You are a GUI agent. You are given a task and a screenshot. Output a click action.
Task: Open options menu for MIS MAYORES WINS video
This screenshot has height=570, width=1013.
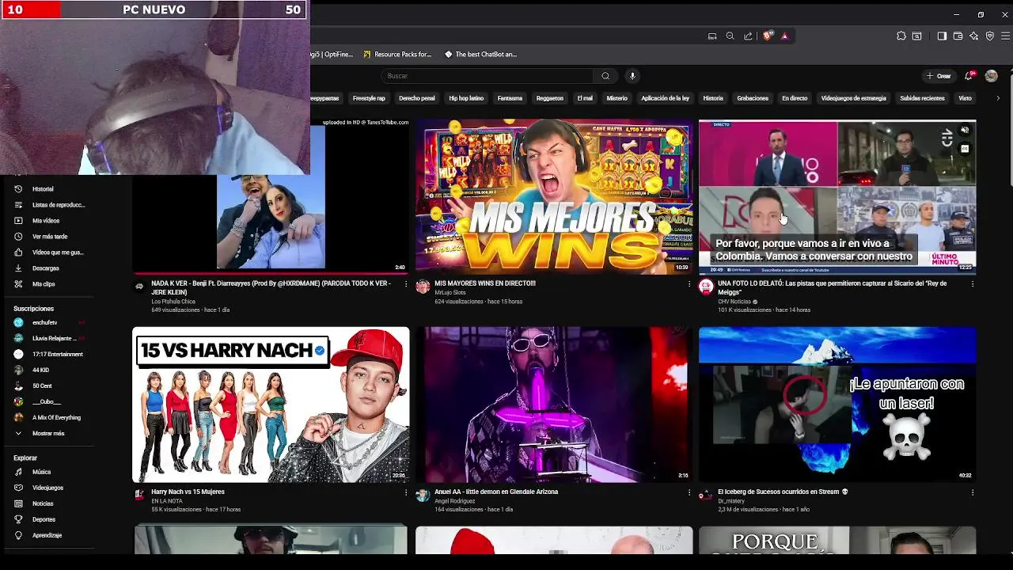click(x=689, y=283)
